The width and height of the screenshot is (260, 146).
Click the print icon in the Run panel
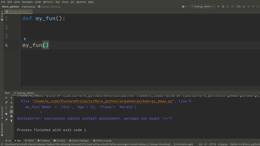[x=11, y=116]
